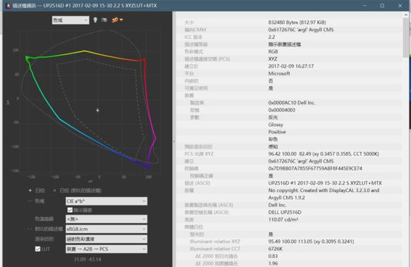Click the 1.96 ΔE 2000 value
Image resolution: width=411 pixels, height=267 pixels.
click(273, 263)
